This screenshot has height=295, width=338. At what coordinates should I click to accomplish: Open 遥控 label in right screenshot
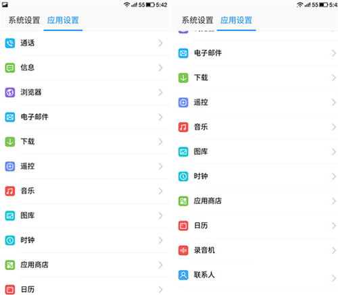(x=201, y=103)
